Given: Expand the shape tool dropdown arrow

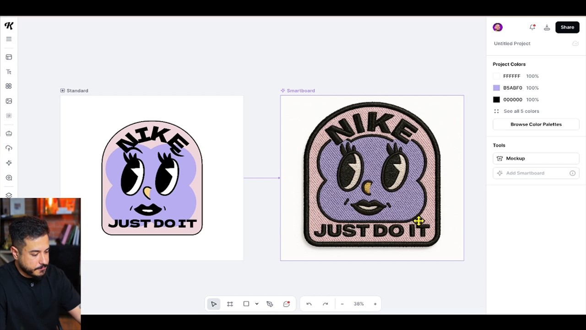Looking at the screenshot, I should coord(257,304).
